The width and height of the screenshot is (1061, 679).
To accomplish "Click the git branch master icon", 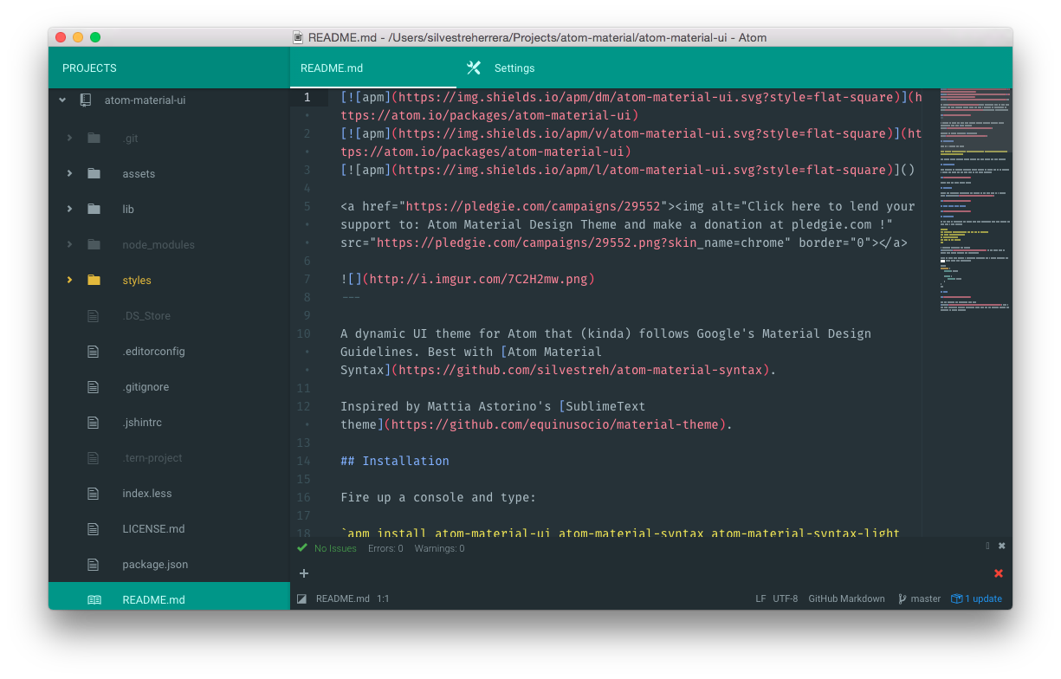I will (x=902, y=598).
